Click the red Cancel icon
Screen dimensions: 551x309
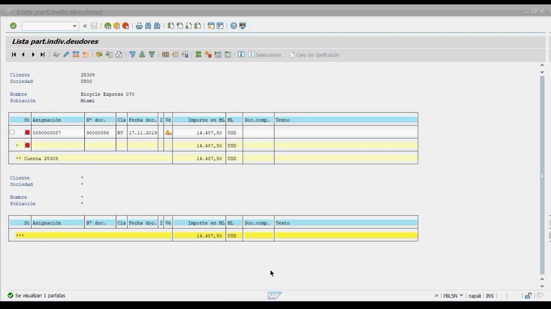[x=126, y=26]
